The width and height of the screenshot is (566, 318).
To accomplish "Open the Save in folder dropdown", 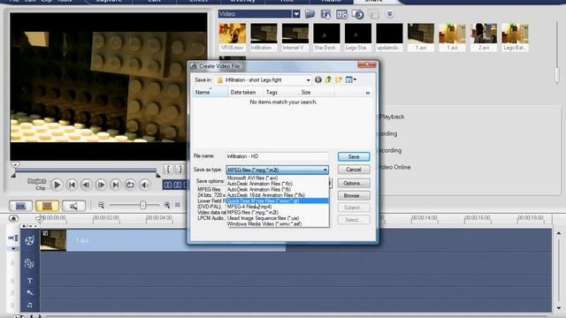I will (308, 80).
